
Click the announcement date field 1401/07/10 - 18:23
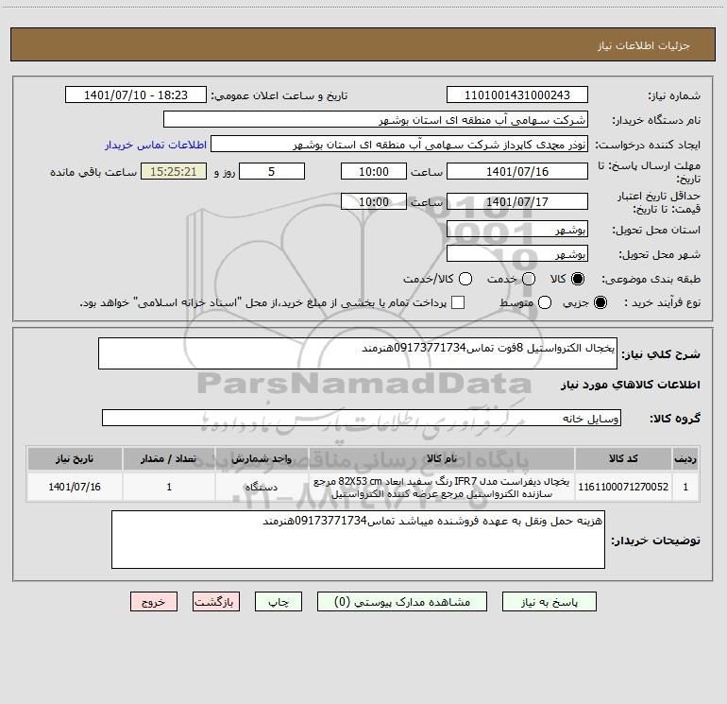pyautogui.click(x=136, y=95)
